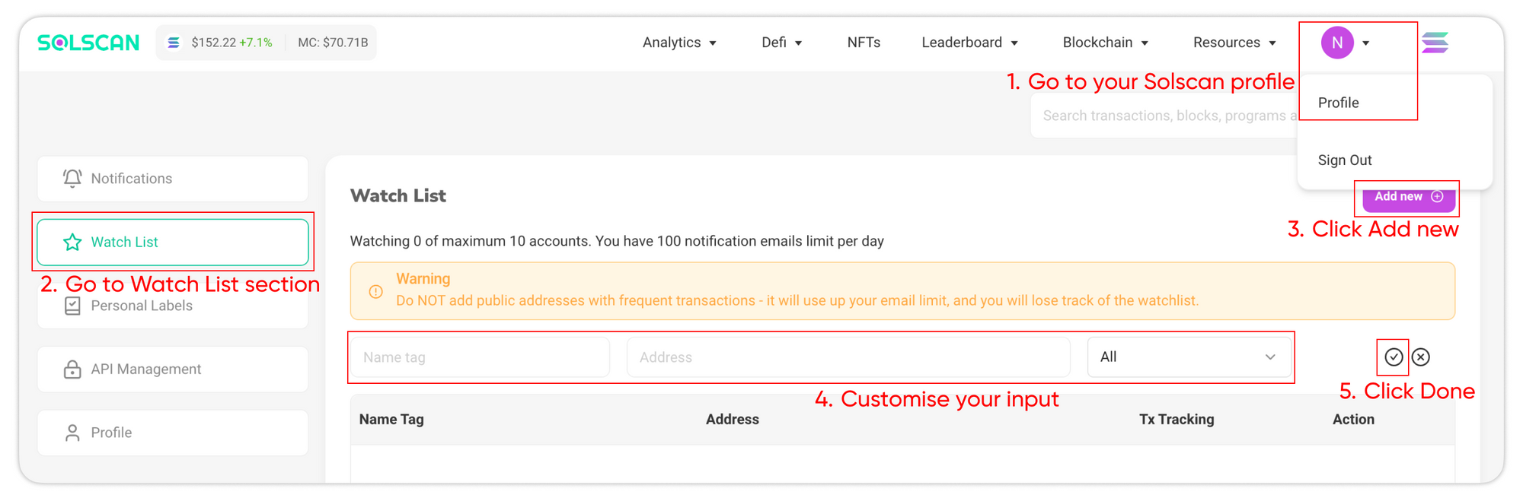Click the Solana price ticker icon
This screenshot has height=501, width=1523.
174,43
